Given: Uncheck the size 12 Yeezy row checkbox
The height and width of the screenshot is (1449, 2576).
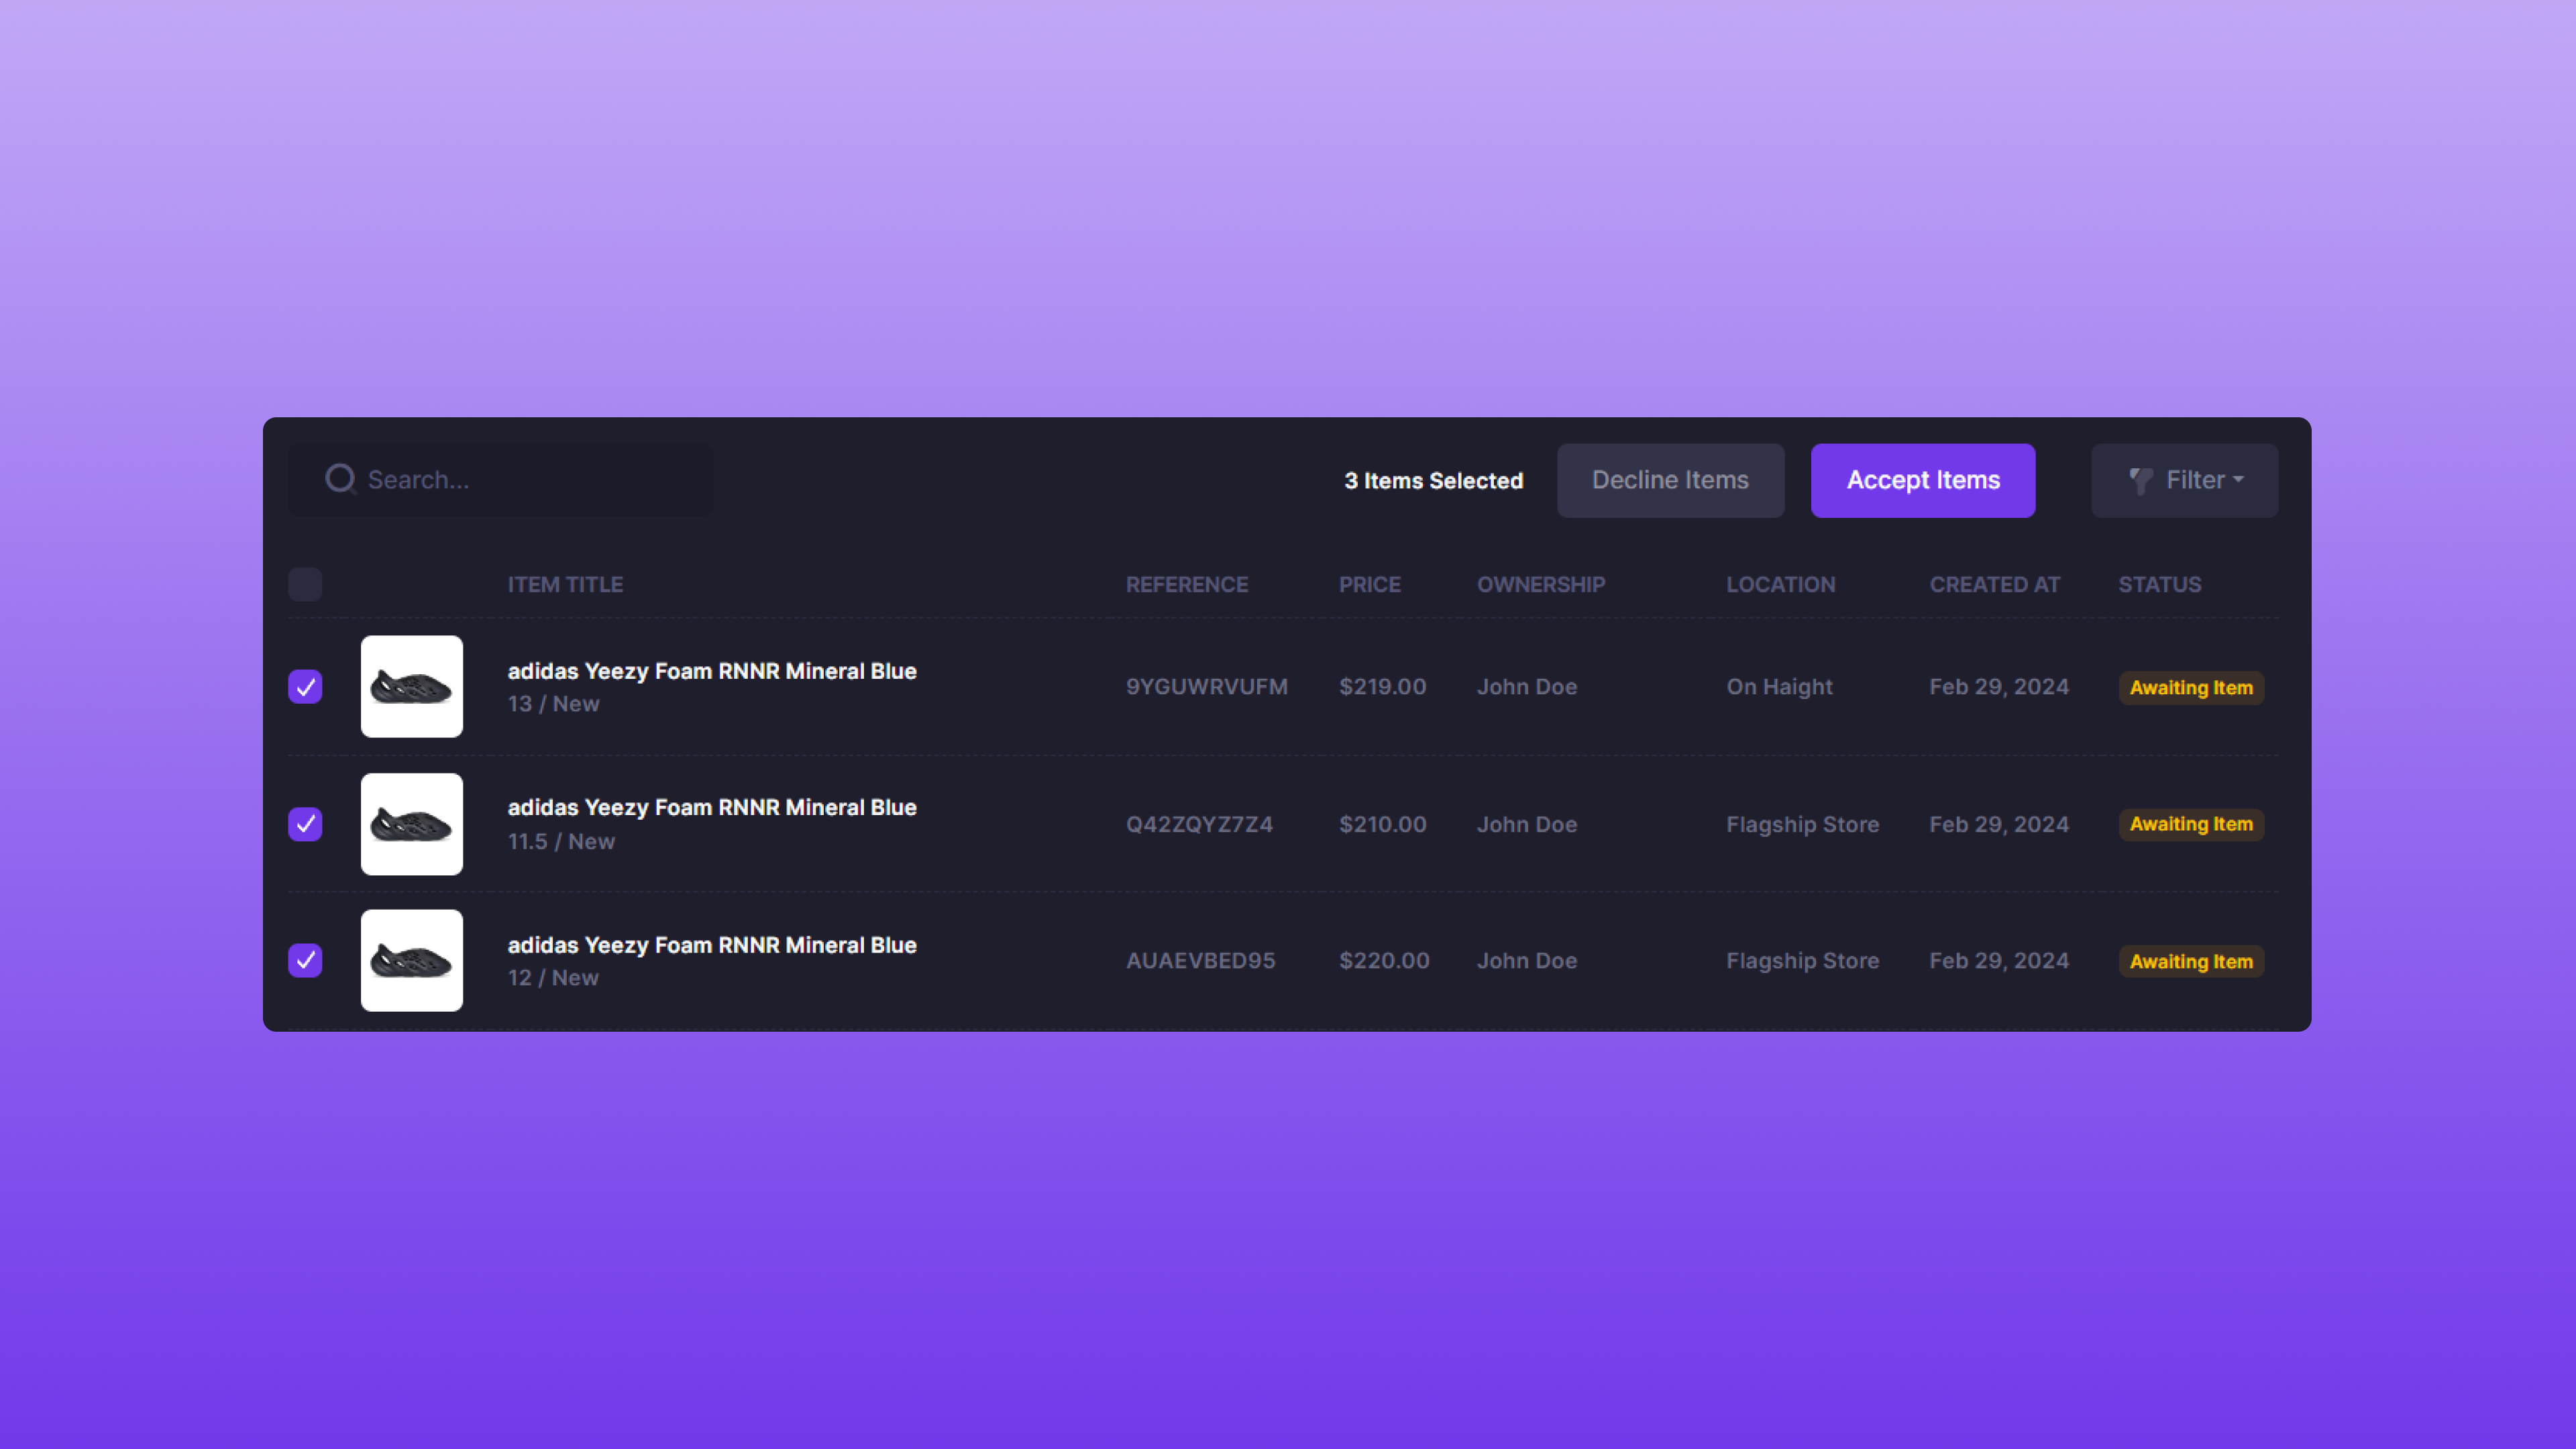Looking at the screenshot, I should (305, 960).
